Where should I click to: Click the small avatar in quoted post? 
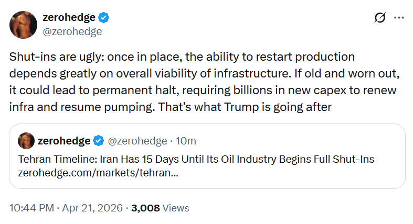(x=26, y=140)
